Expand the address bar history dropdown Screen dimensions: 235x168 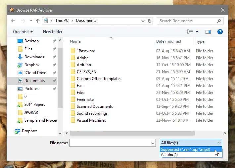(x=143, y=21)
